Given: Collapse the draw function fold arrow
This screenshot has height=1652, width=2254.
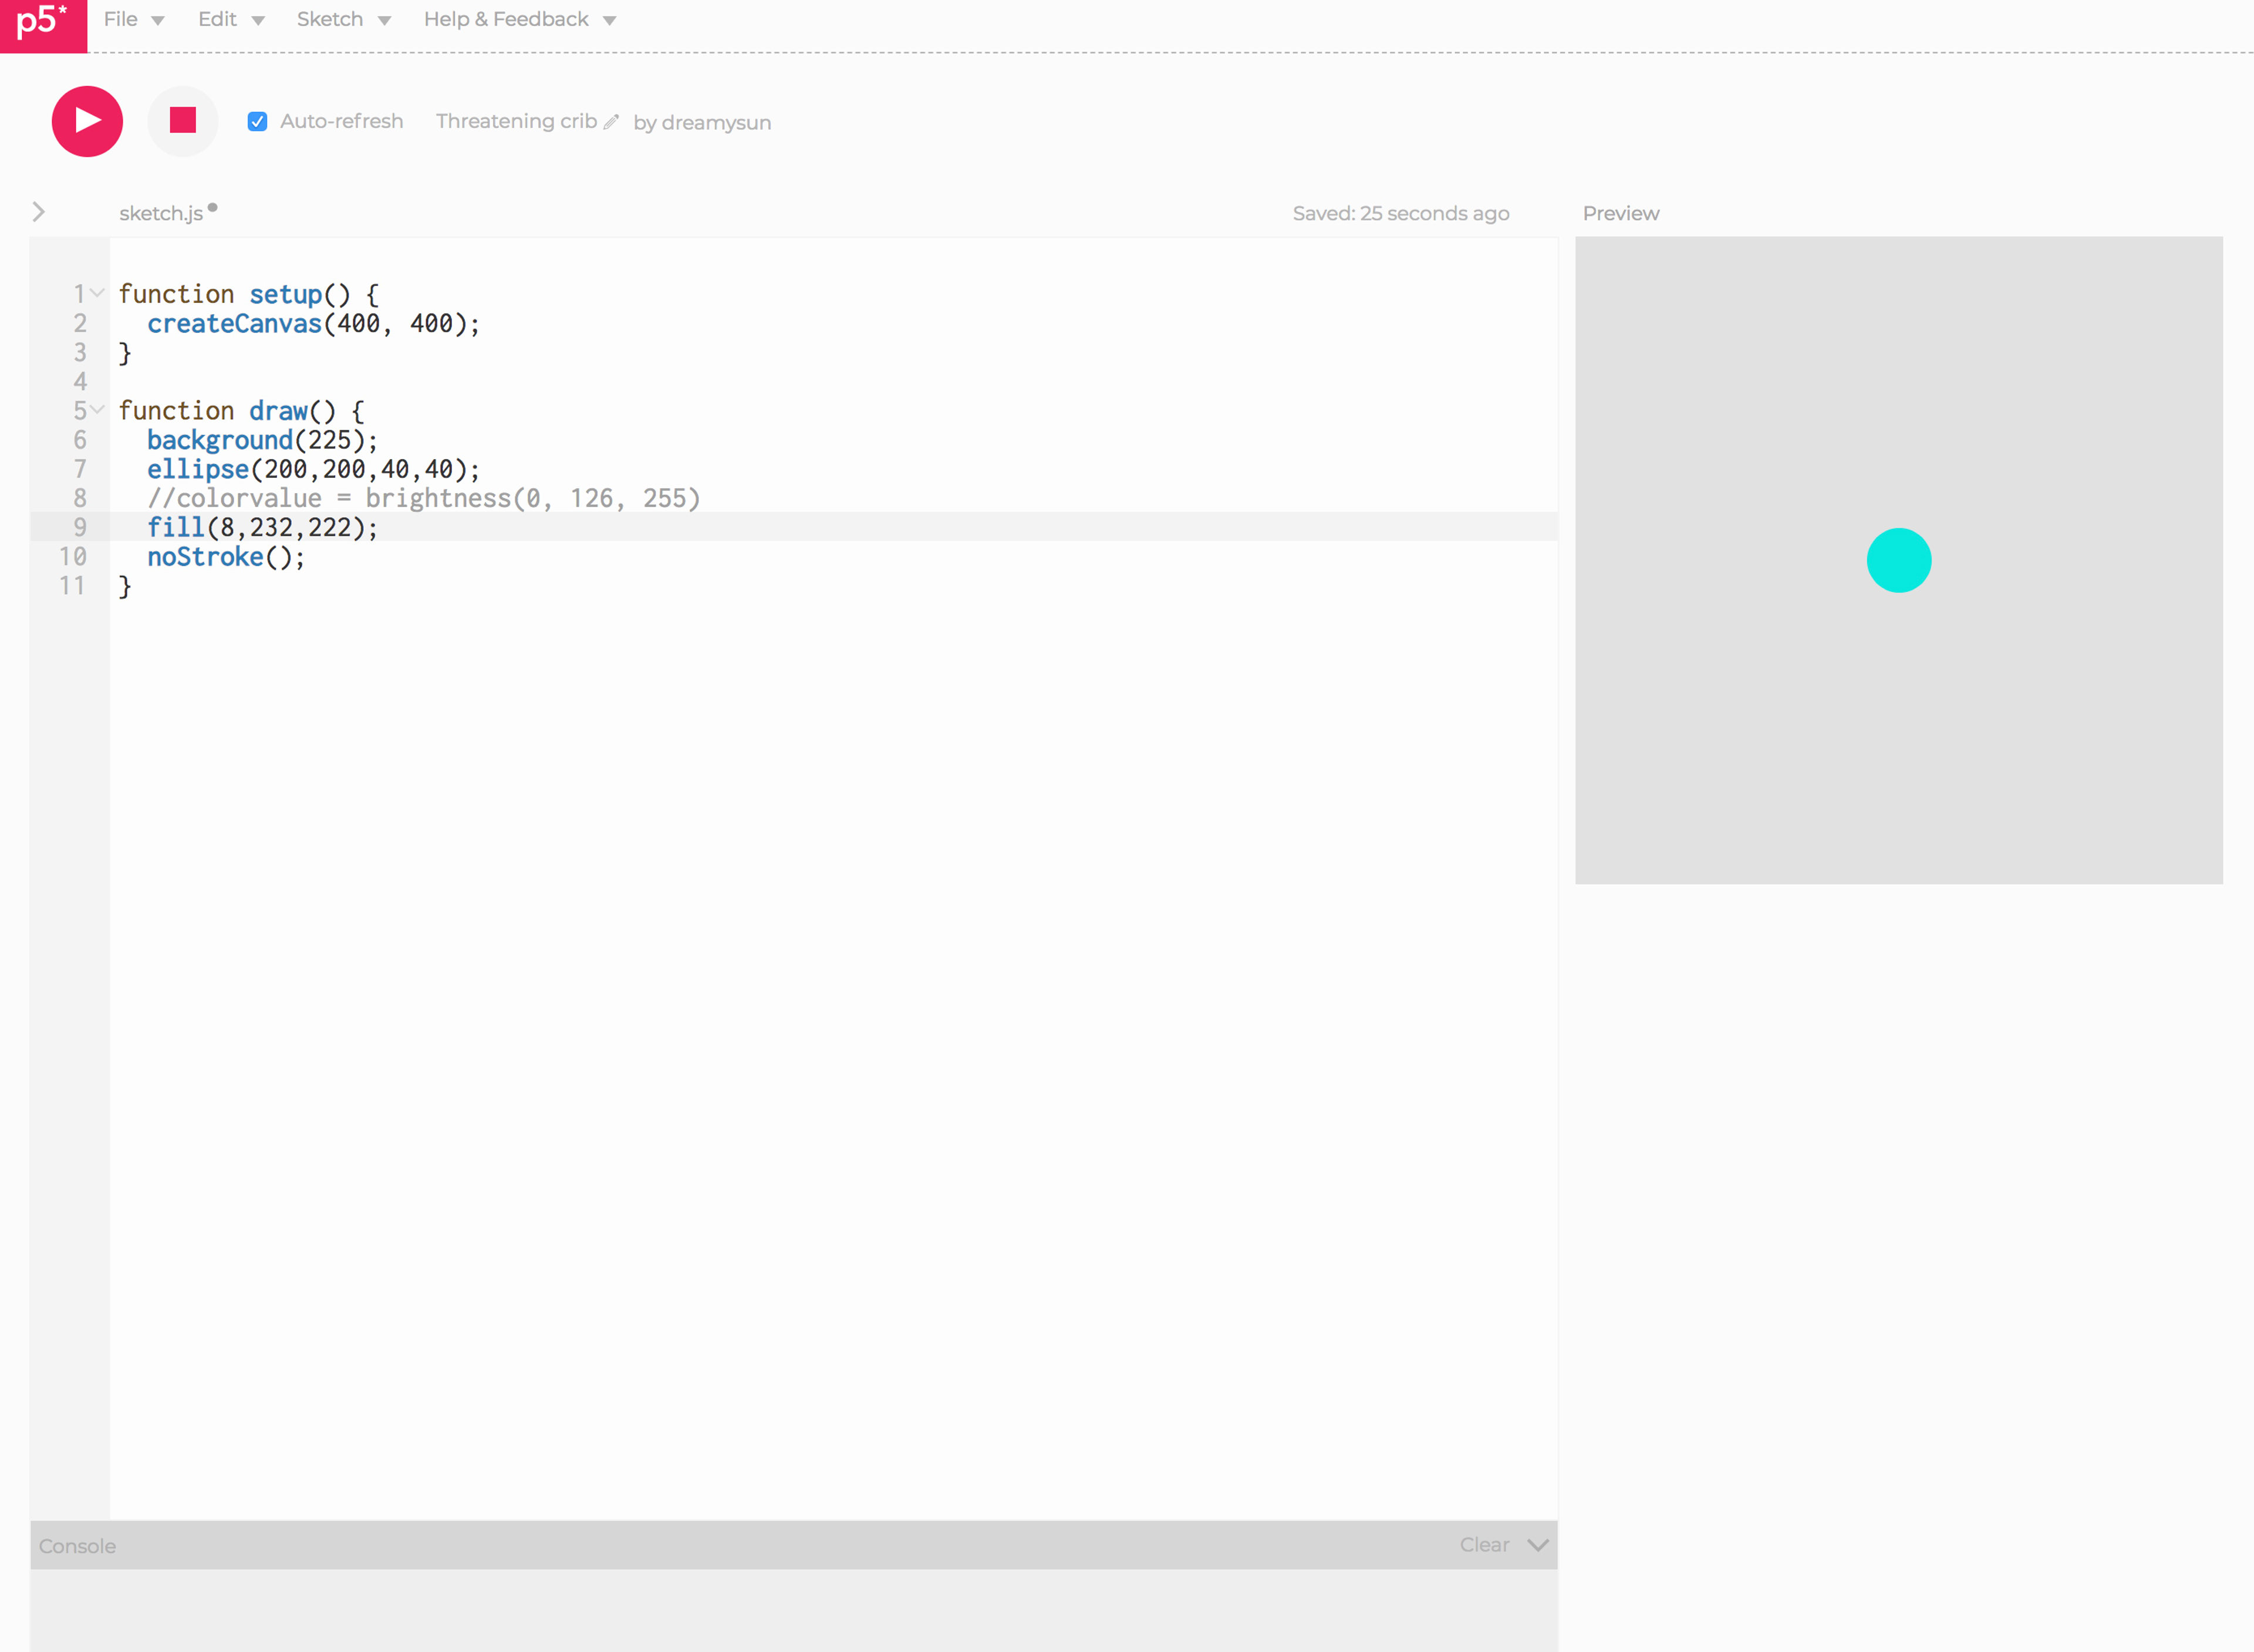Looking at the screenshot, I should tap(98, 409).
